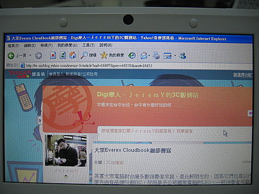This screenshot has height=194, width=259.
Task: Click the Edit page toolbar icon
Action: (x=167, y=56)
